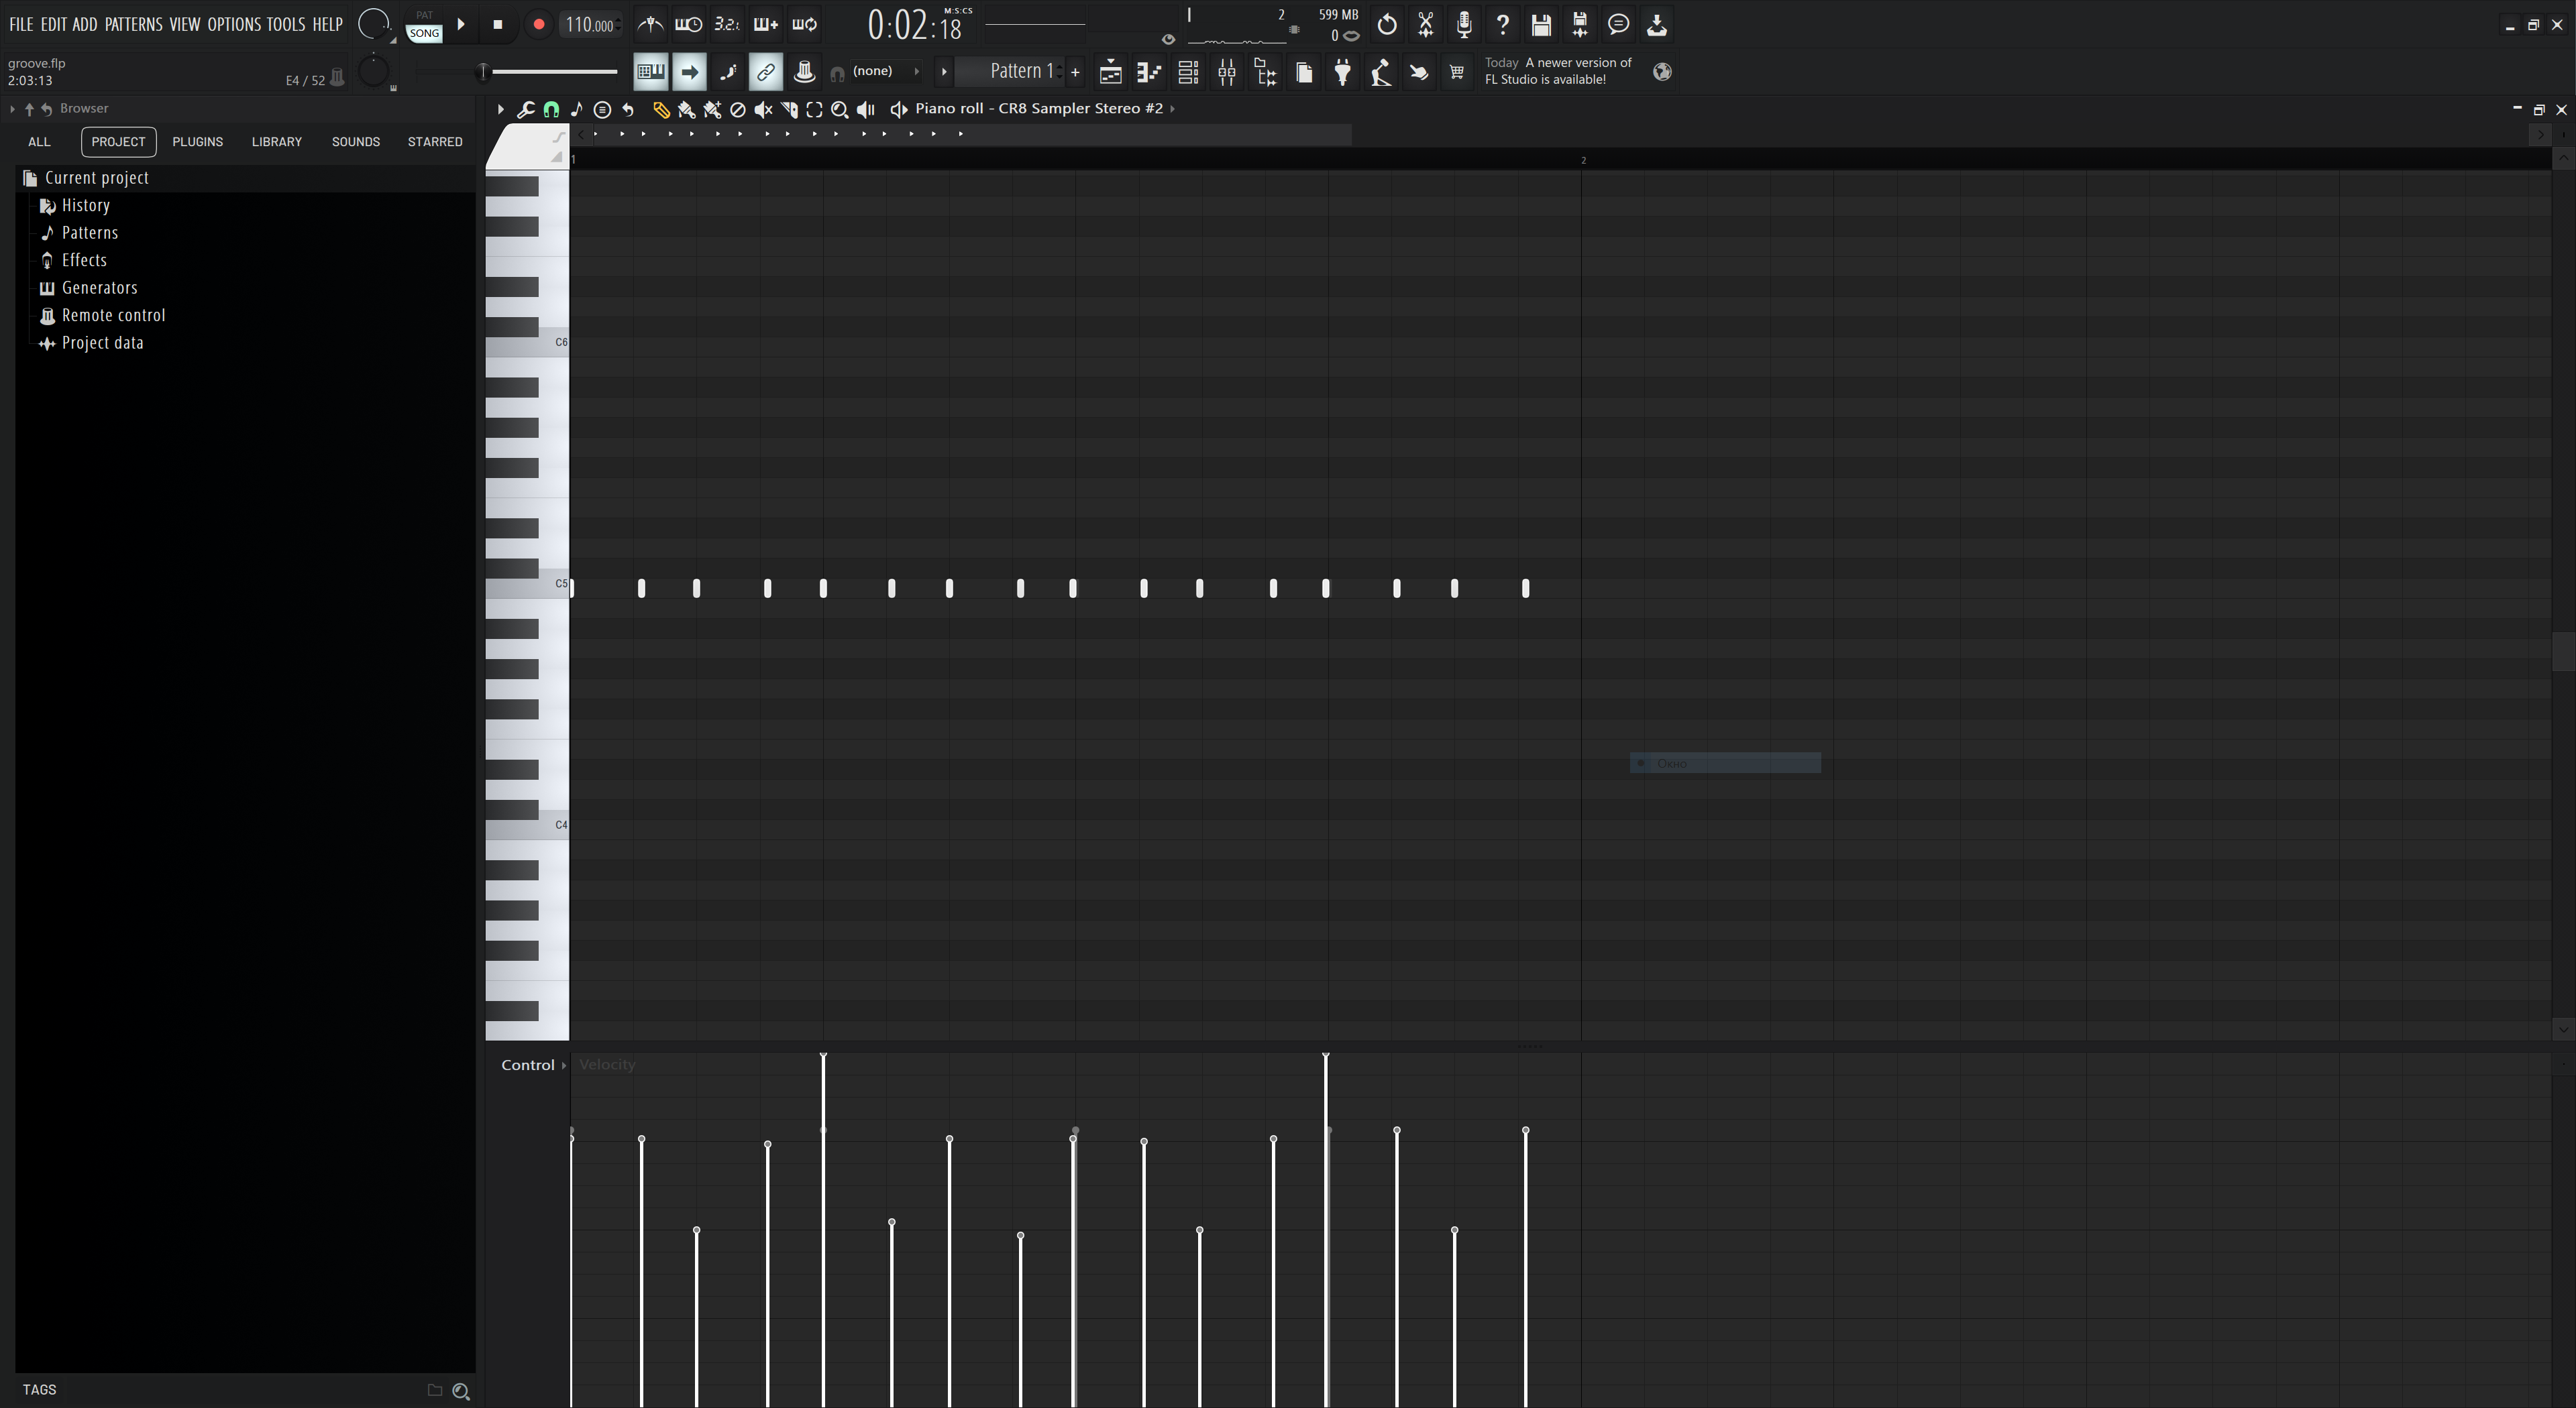Switch to the PLUGINS browser tab
Viewport: 2576px width, 1408px height.
click(x=197, y=142)
